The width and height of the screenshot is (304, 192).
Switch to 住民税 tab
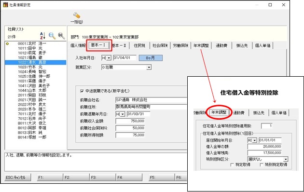139,45
